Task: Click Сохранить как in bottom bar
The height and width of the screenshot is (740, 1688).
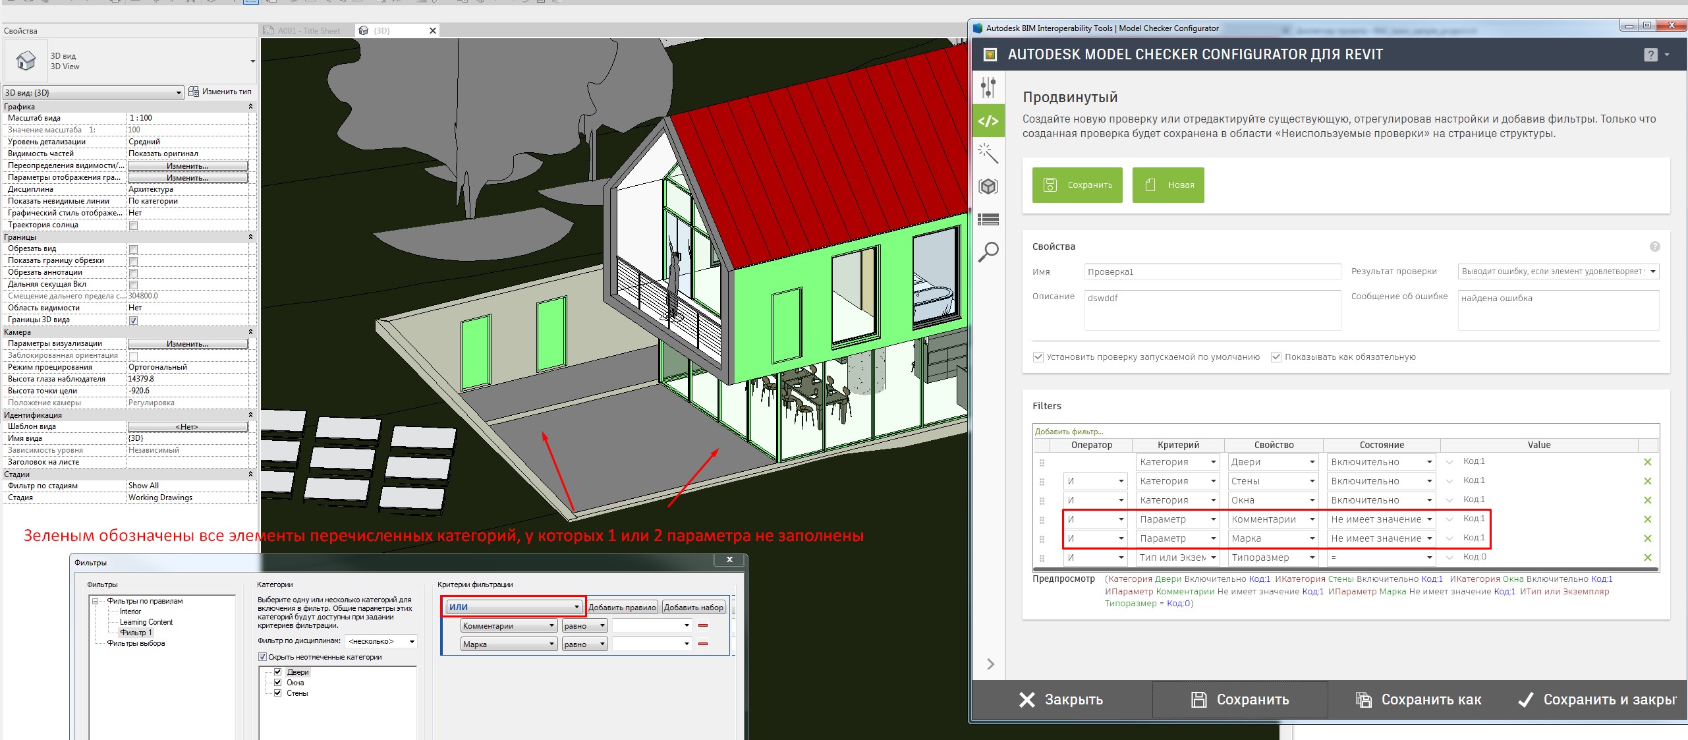Action: click(1419, 700)
